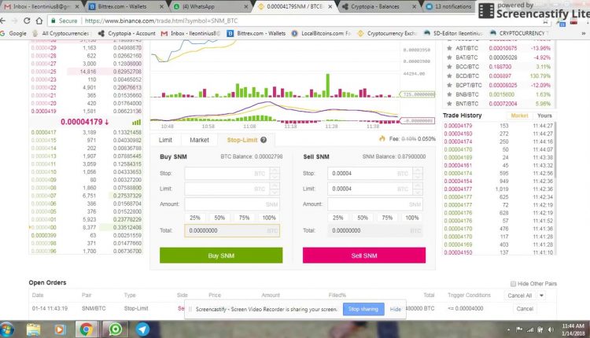Click the Trade History scrollbar
590x338 pixels.
coord(555,150)
